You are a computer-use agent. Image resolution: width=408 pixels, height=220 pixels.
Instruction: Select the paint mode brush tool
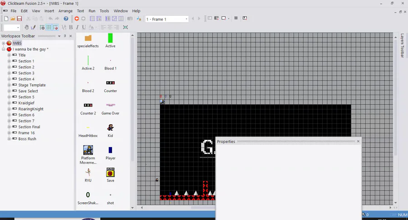pos(33,27)
